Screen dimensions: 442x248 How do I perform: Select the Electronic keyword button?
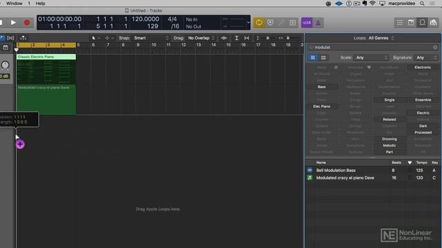point(423,68)
